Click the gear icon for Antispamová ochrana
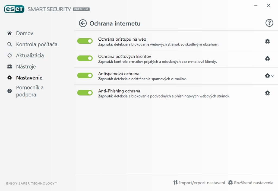This screenshot has width=278, height=191. tap(267, 76)
